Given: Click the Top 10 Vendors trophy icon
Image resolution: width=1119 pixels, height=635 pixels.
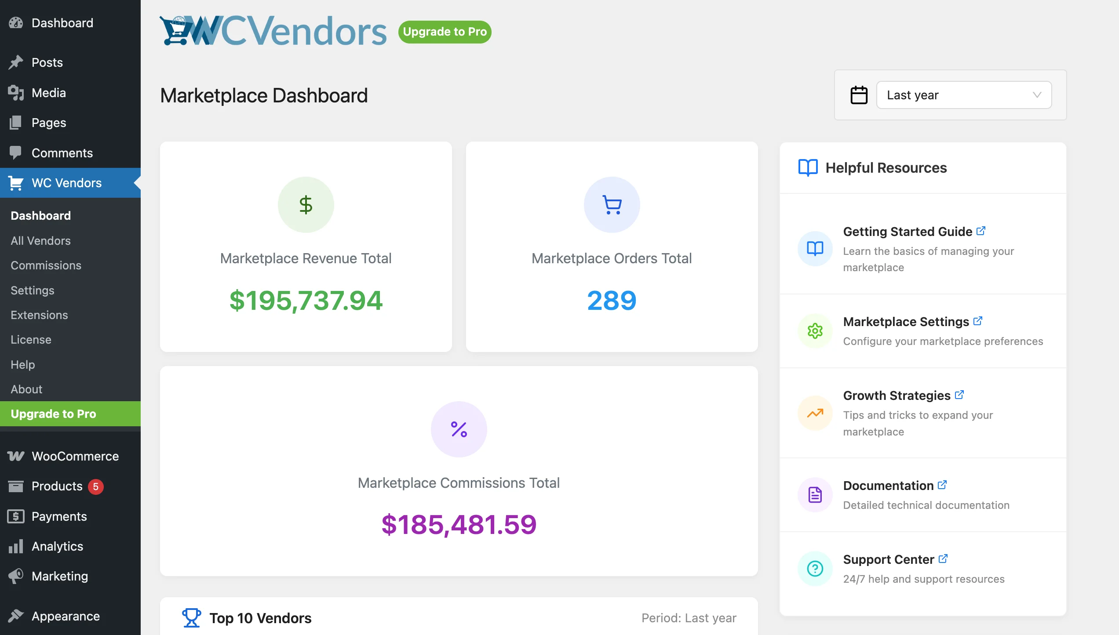Looking at the screenshot, I should coord(192,618).
